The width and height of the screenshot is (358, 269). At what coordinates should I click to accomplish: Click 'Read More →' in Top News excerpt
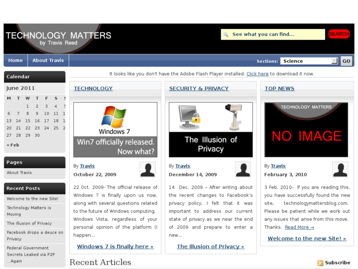click(x=299, y=227)
